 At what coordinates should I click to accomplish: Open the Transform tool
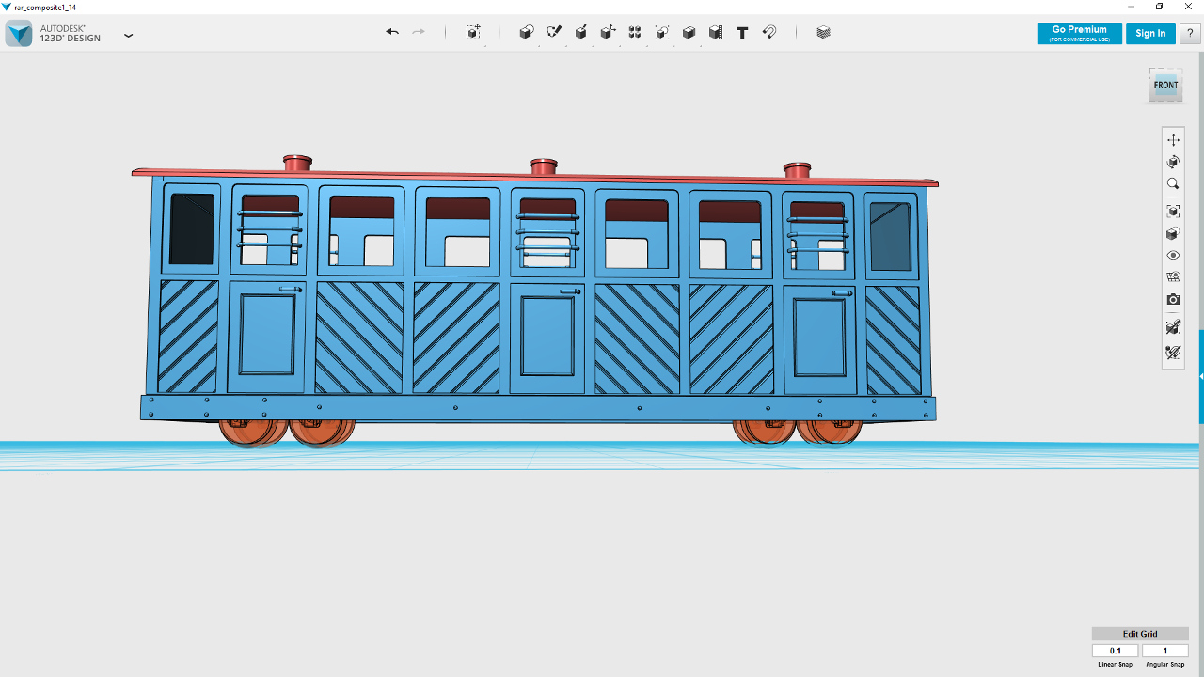pos(473,32)
